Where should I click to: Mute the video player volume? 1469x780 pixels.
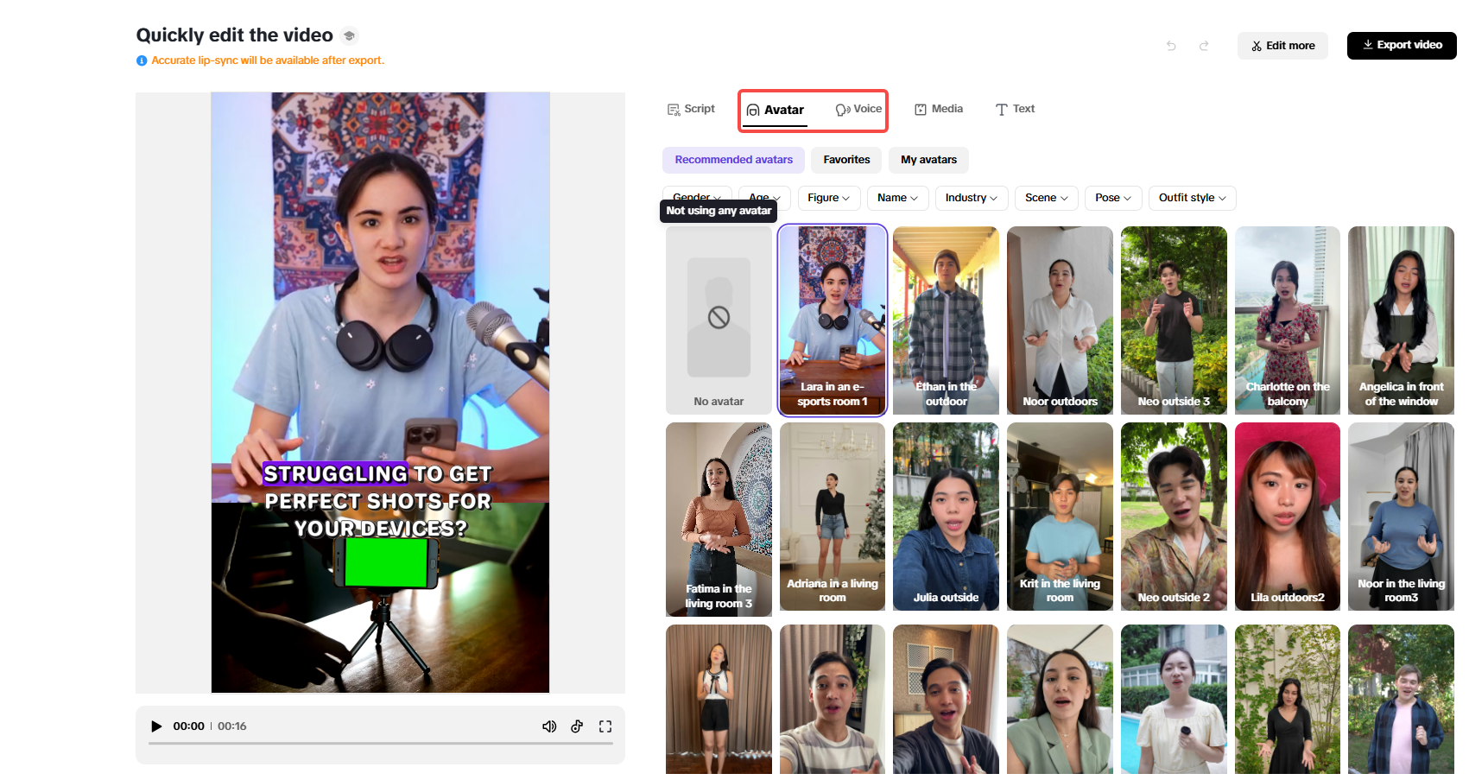tap(549, 726)
